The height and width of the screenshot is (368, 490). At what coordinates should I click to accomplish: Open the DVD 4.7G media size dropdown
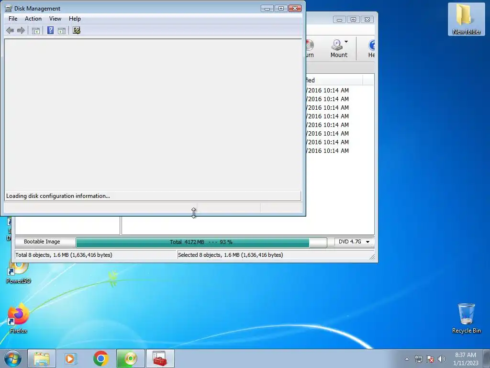pos(354,242)
